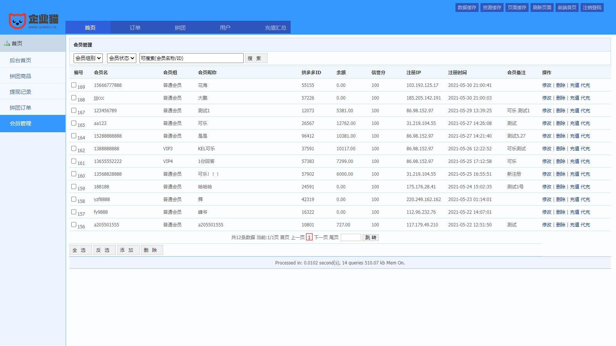Toggle checkbox for member 161
The height and width of the screenshot is (346, 616).
pos(74,161)
